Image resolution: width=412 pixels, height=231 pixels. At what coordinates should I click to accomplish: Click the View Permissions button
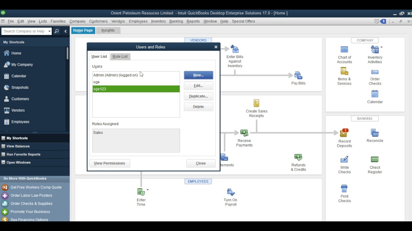click(x=109, y=163)
